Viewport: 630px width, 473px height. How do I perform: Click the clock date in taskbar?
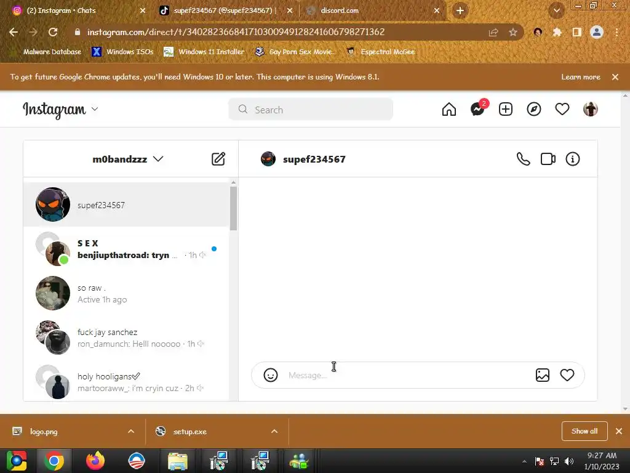point(602,461)
